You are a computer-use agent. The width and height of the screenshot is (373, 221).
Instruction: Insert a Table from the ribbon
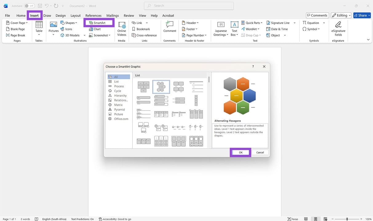pos(39,28)
